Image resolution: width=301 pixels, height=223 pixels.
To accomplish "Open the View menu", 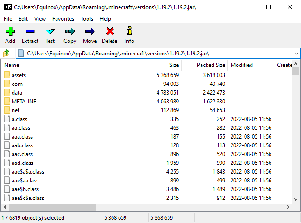I will tap(40, 19).
